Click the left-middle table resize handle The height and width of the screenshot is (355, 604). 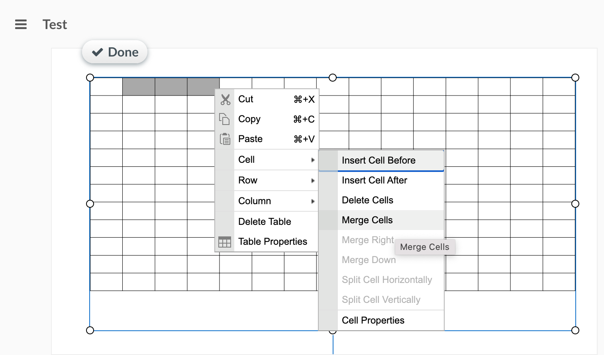tap(90, 204)
